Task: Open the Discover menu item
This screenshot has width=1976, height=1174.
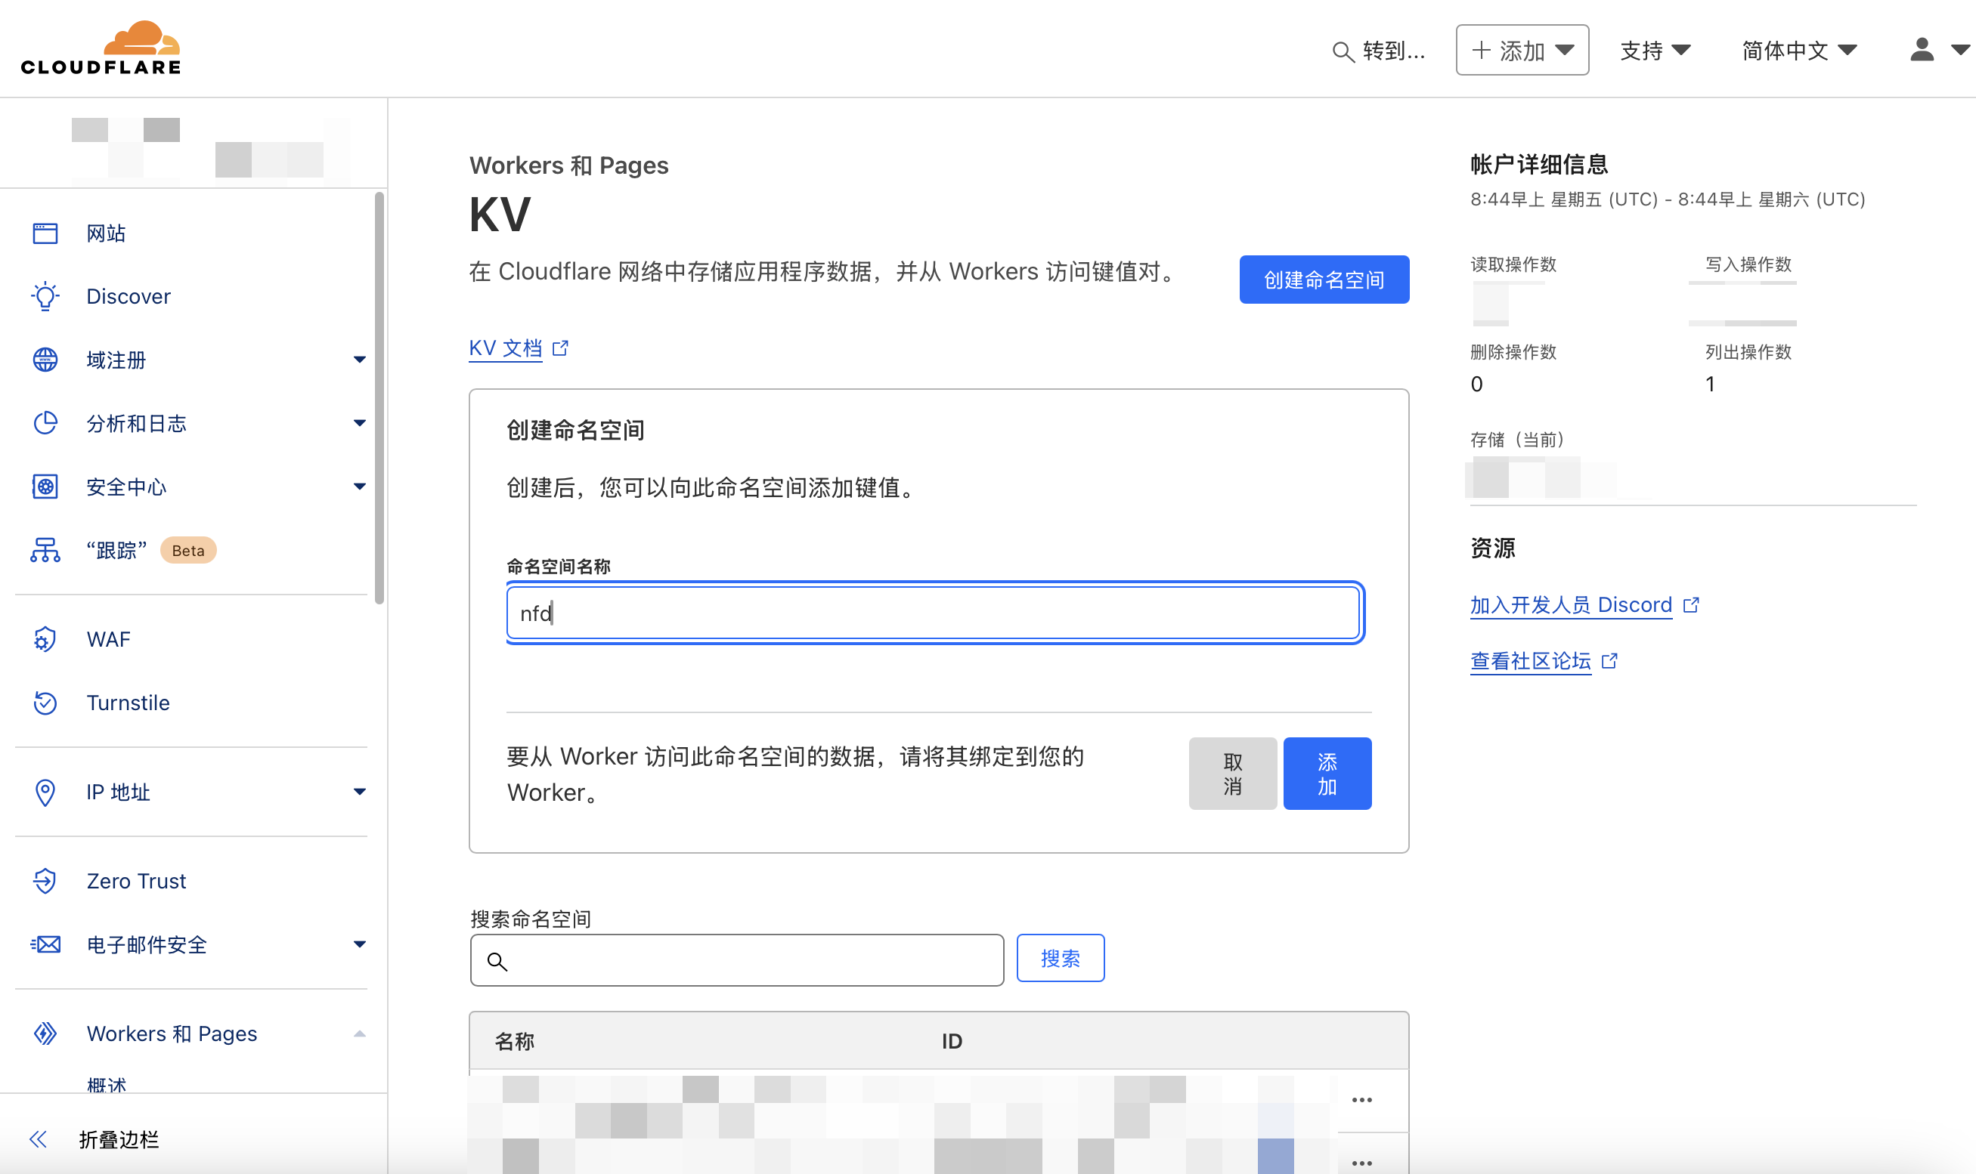Action: pyautogui.click(x=129, y=296)
